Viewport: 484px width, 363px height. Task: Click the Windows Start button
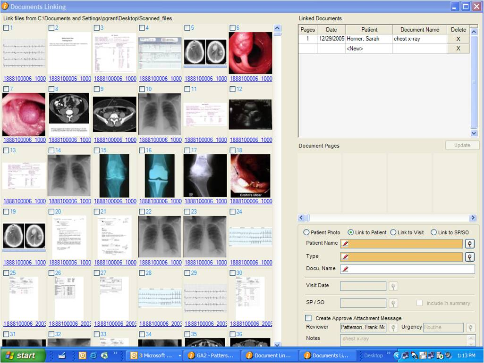[24, 355]
